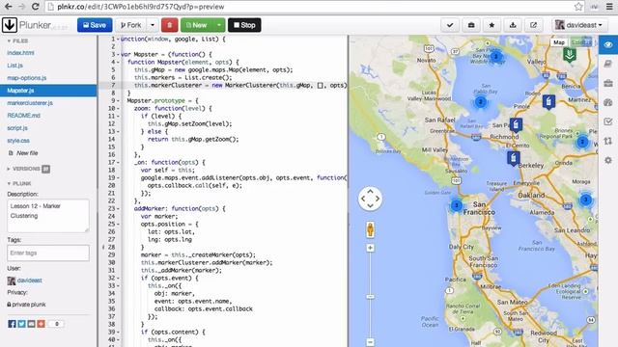The height and width of the screenshot is (347, 618).
Task: Toggle the live preview eye icon
Action: [x=608, y=44]
